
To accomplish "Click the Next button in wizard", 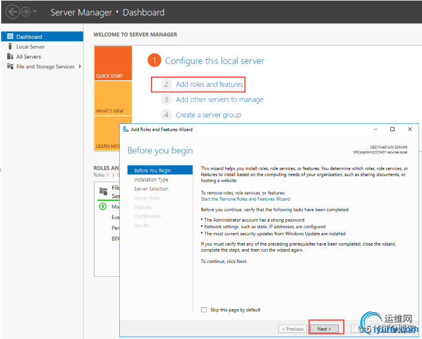I will (x=324, y=329).
